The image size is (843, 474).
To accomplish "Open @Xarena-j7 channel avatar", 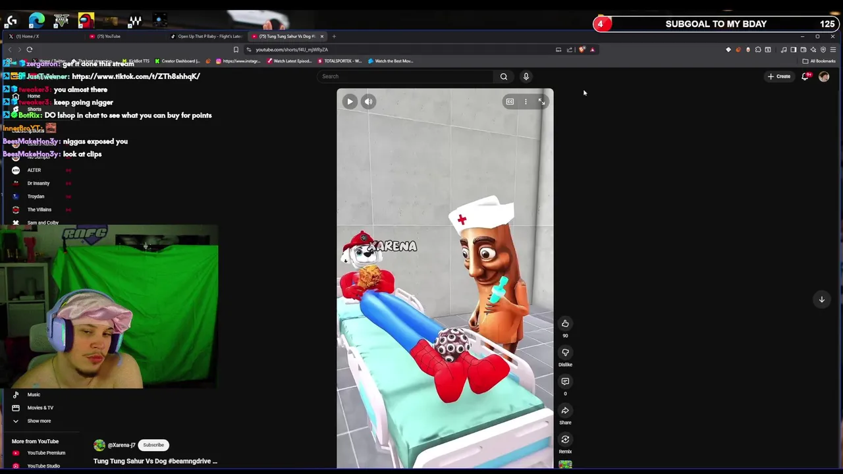I will (x=99, y=445).
